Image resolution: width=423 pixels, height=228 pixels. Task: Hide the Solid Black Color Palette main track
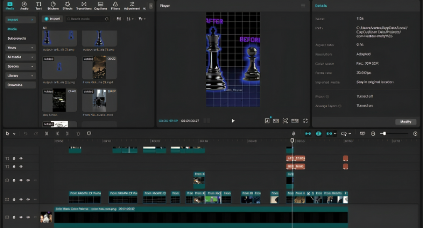pos(21,217)
